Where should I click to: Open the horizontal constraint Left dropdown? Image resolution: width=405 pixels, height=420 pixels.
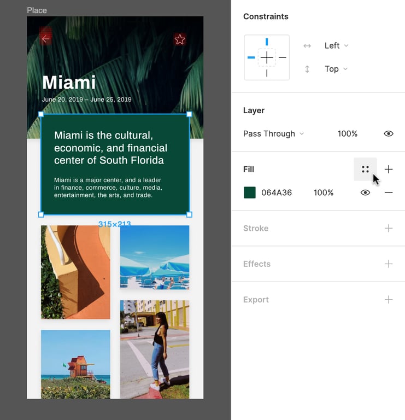pyautogui.click(x=336, y=45)
